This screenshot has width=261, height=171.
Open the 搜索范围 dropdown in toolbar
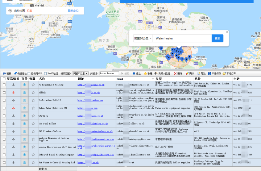pos(80,73)
